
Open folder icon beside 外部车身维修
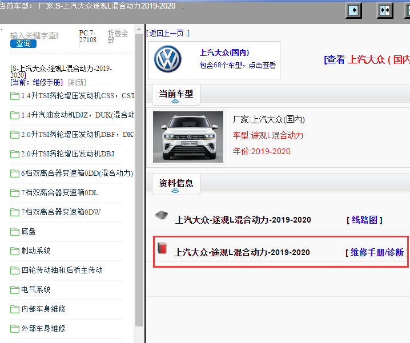coord(15,329)
